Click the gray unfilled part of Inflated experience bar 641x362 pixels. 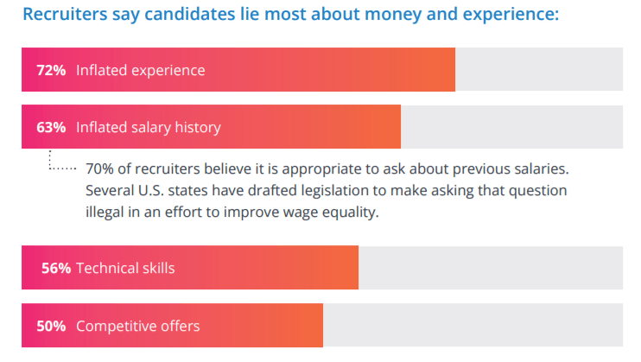pos(538,70)
